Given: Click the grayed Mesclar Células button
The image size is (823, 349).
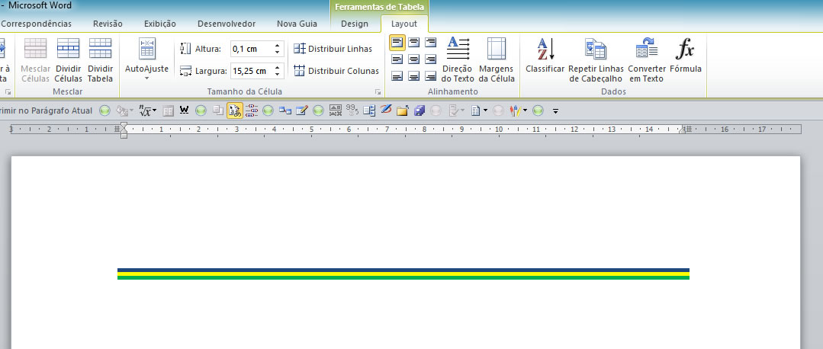Looking at the screenshot, I should tap(36, 59).
